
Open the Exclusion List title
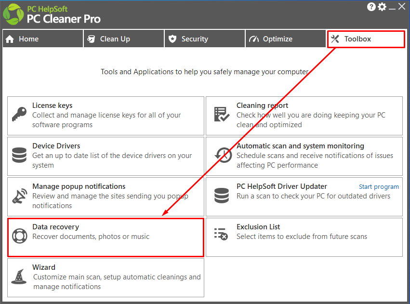[x=258, y=226]
